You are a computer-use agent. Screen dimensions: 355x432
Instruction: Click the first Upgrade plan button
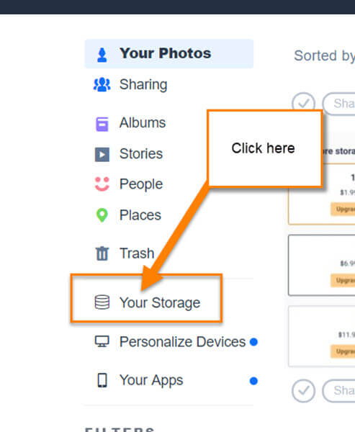tap(343, 210)
